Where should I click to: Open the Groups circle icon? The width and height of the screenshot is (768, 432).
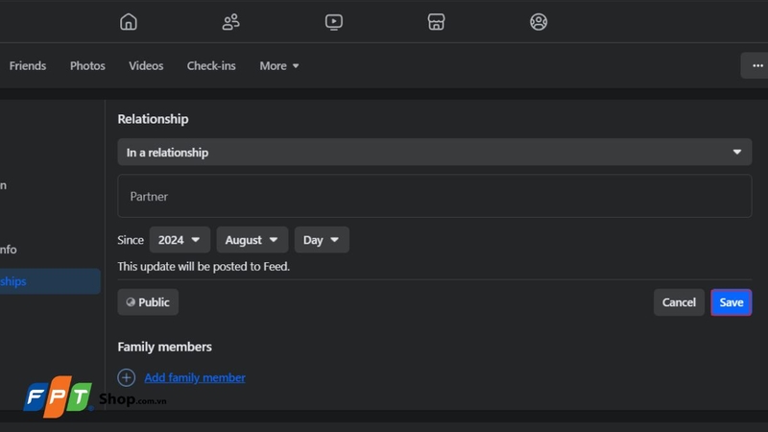click(x=539, y=22)
